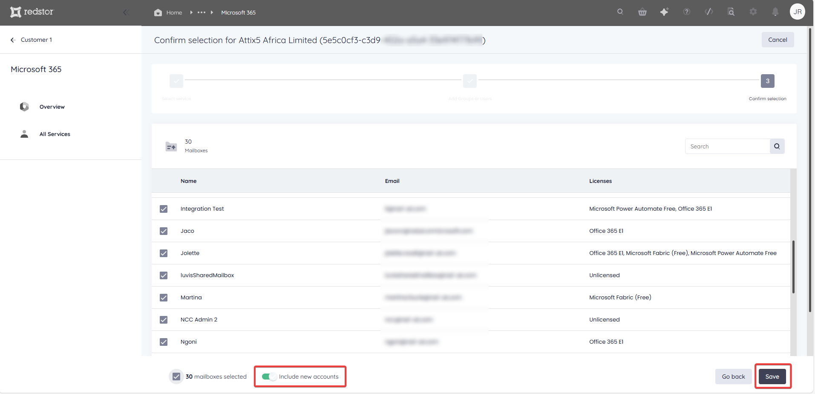The image size is (815, 394).
Task: Toggle the 30 mailboxes selected checkbox
Action: (176, 377)
